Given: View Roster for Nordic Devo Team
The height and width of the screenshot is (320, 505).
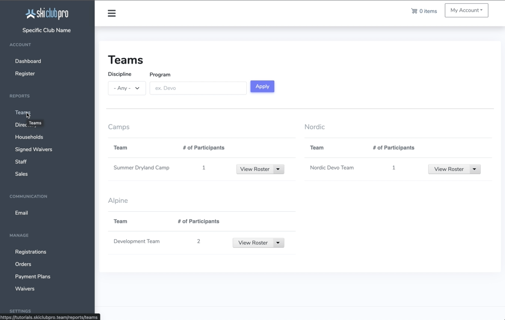Looking at the screenshot, I should pyautogui.click(x=449, y=169).
